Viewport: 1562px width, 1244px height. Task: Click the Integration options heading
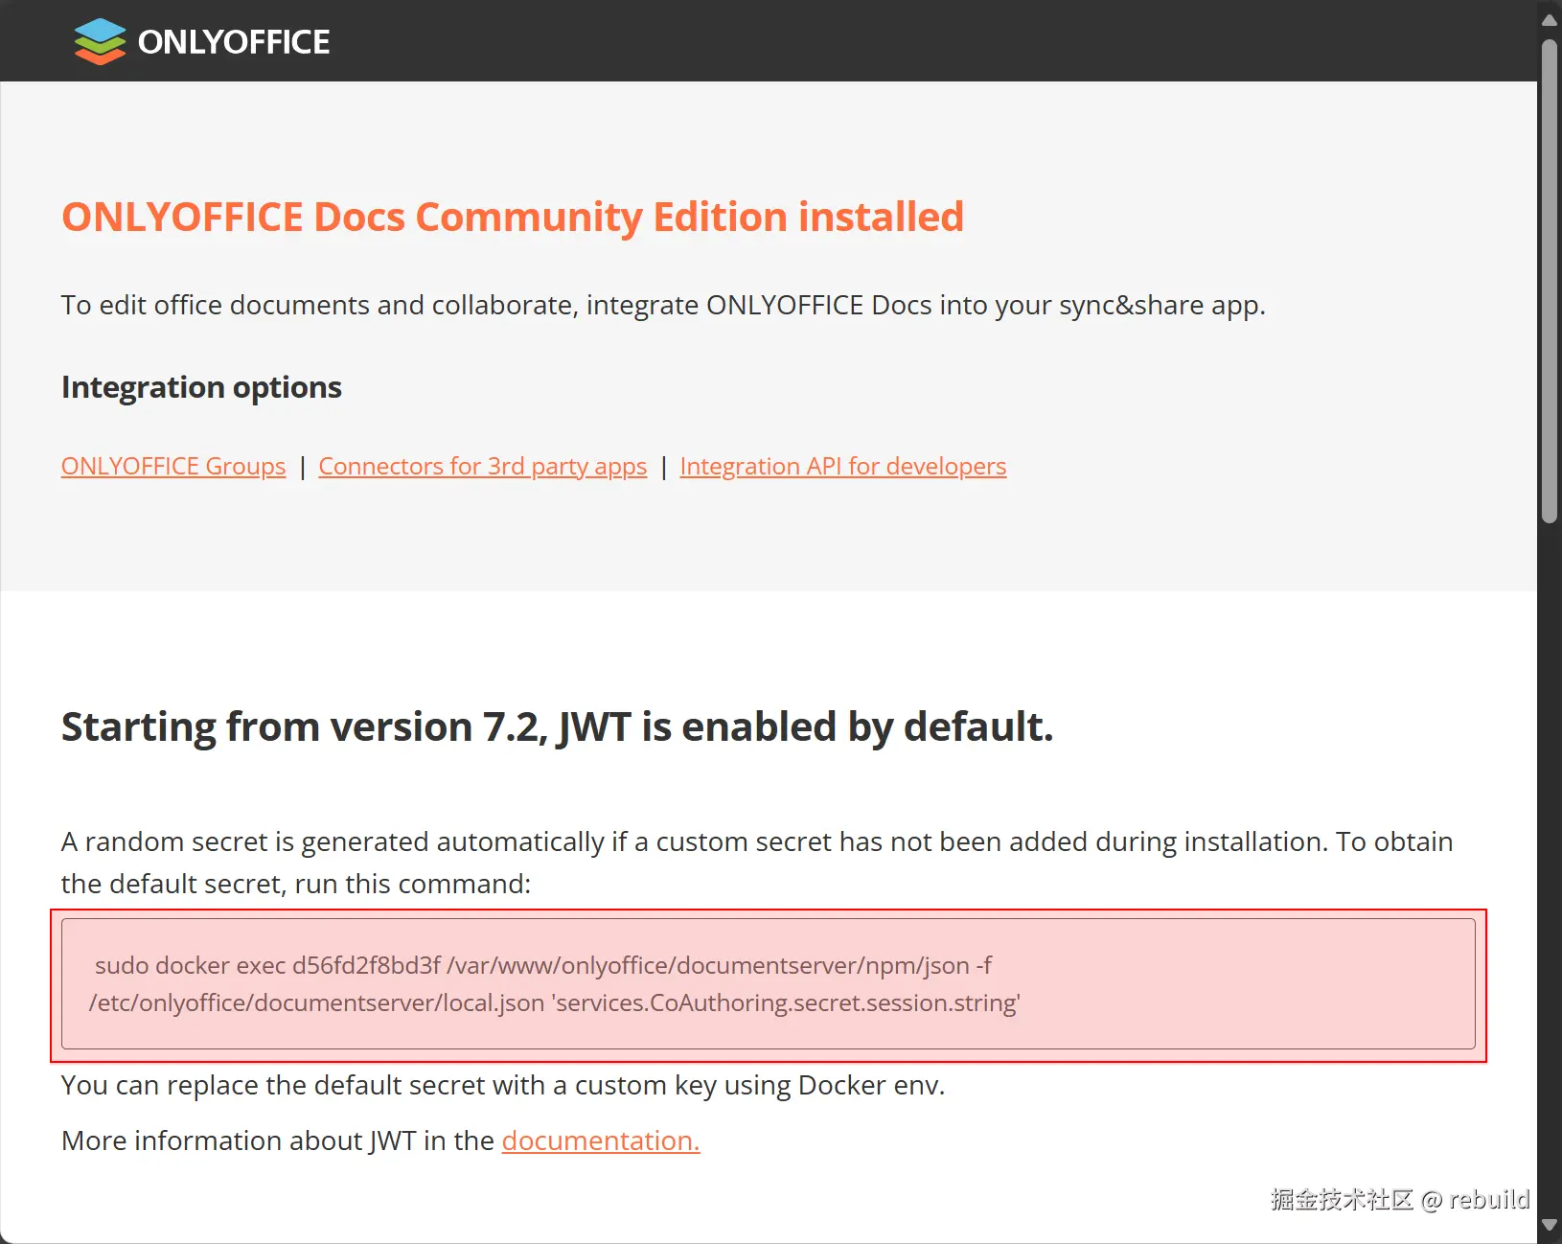[201, 387]
